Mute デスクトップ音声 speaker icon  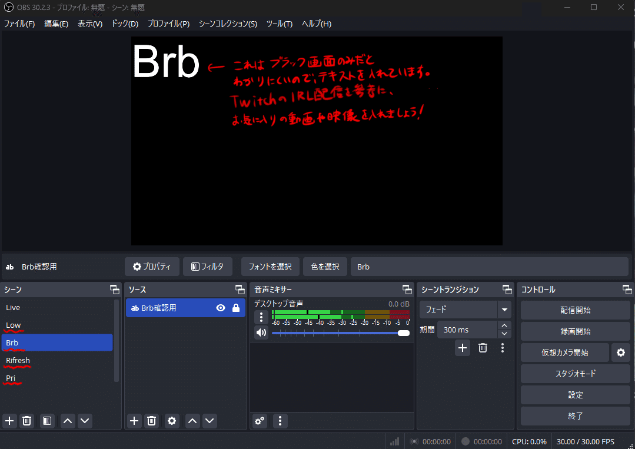point(261,333)
